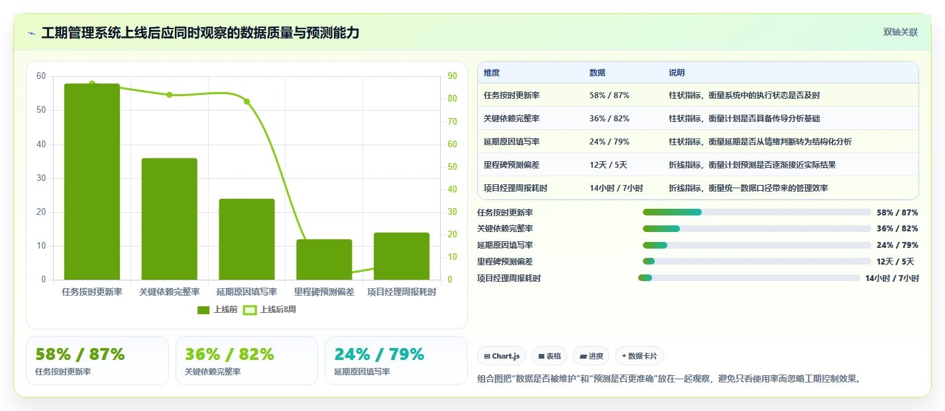Click the lightning icon beside the title
945x411 pixels.
(x=32, y=33)
